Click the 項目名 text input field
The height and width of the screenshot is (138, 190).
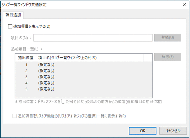coord(93,38)
